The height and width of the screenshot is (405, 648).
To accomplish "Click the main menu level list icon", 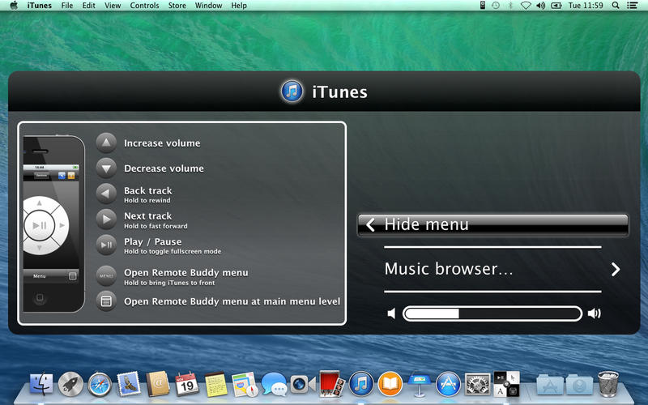I will 106,301.
